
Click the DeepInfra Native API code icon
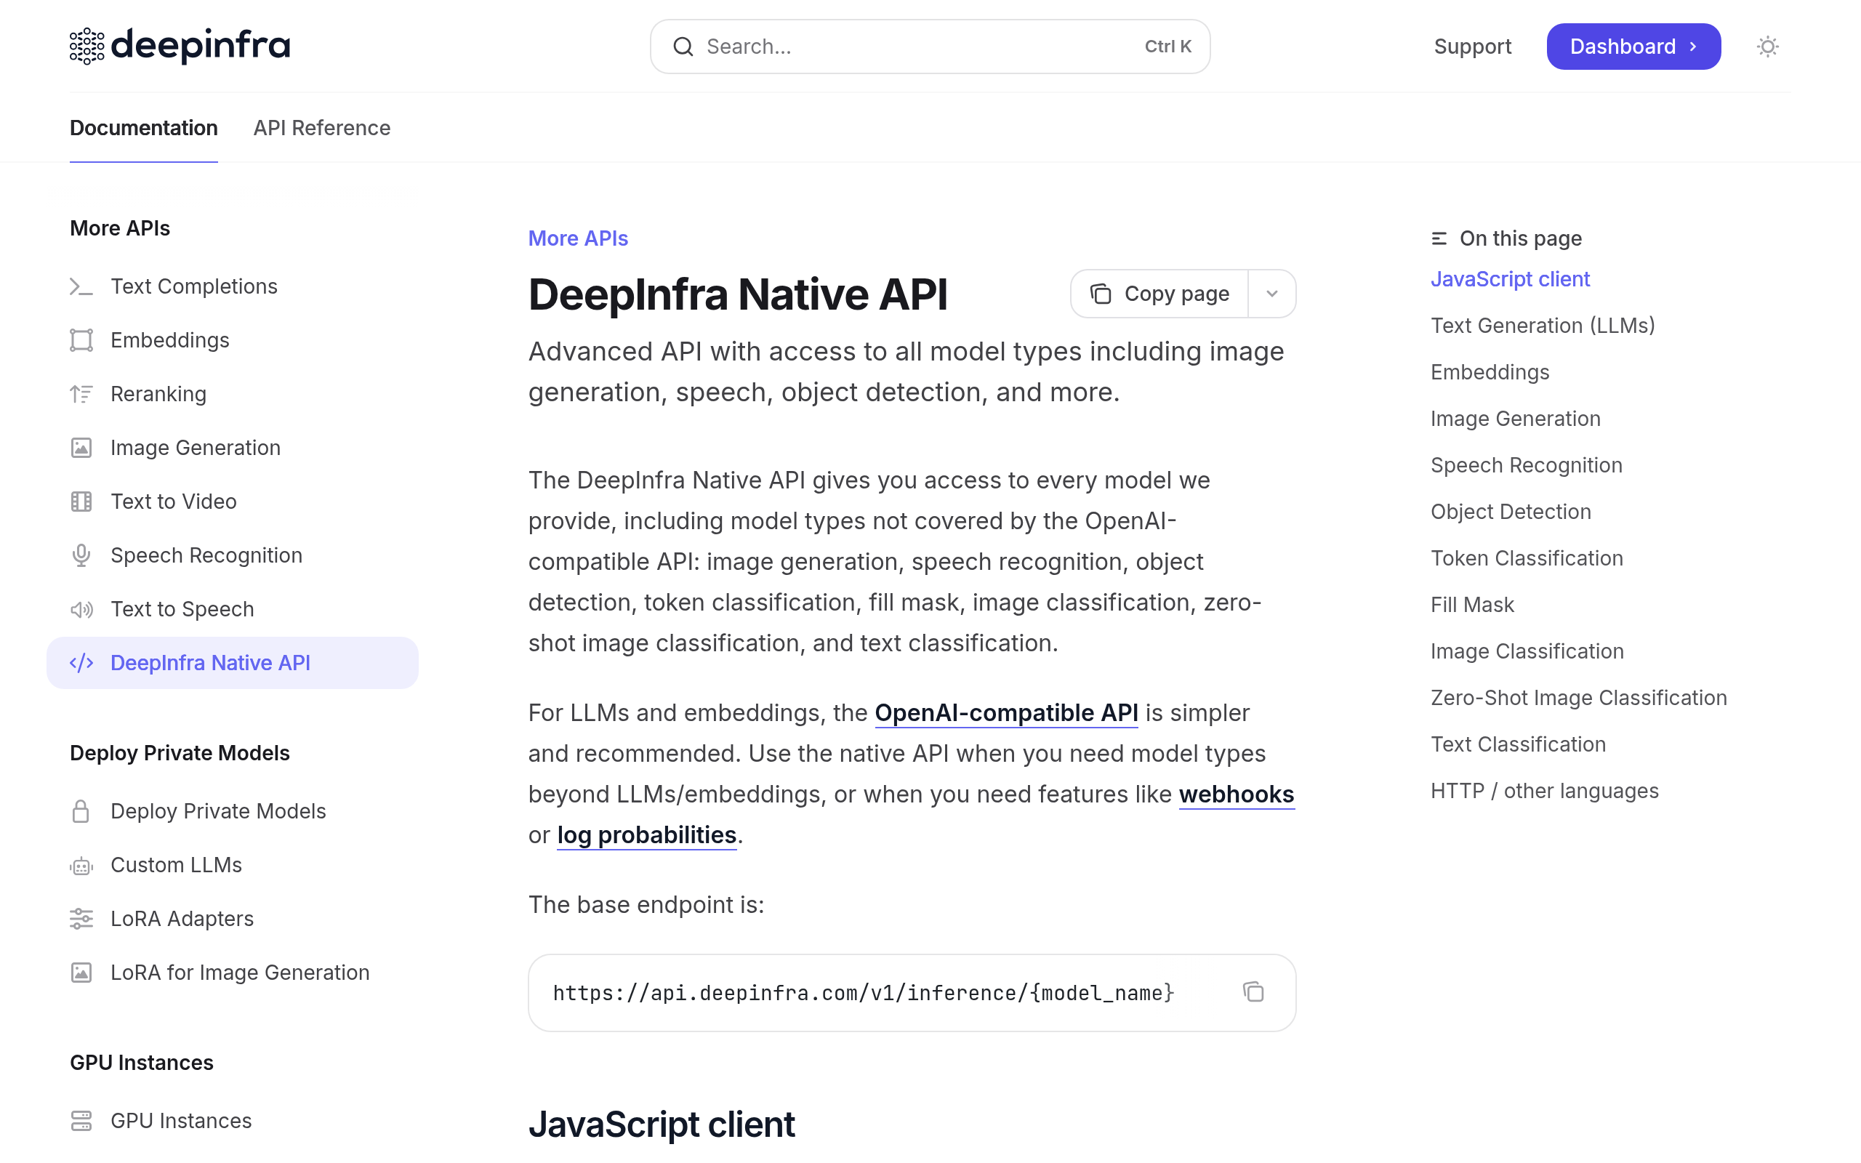point(81,663)
